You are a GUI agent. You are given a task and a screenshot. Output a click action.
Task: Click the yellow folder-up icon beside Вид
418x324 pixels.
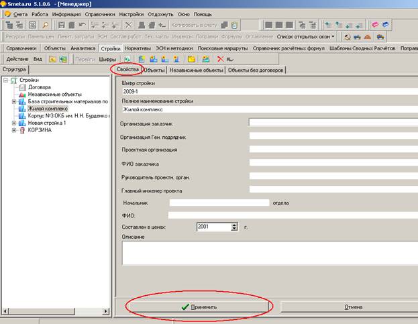pos(52,59)
